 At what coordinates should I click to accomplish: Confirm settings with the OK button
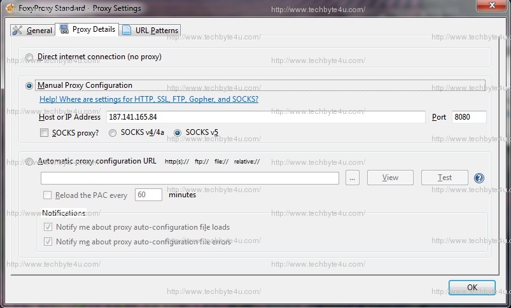click(472, 288)
